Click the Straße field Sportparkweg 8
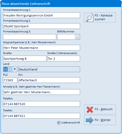122x134 pixels. (x=25, y=59)
